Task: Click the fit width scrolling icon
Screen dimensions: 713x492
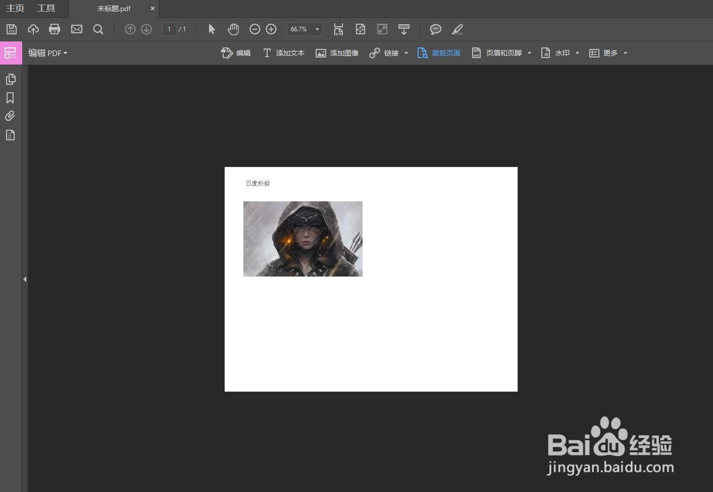Action: tap(338, 29)
